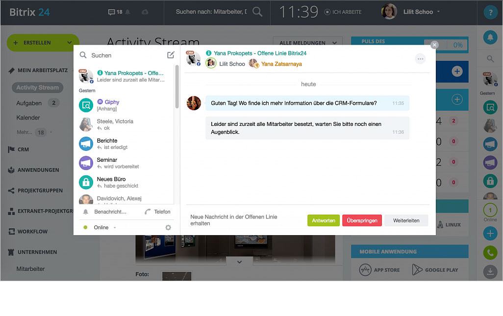Click the chat settings gear icon
The height and width of the screenshot is (316, 503).
[x=168, y=227]
